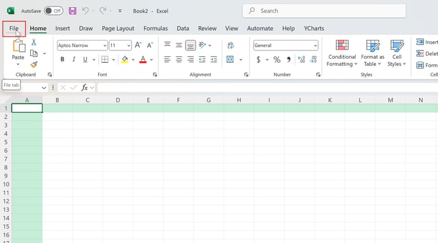
Task: Switch to the Insert tab
Action: [x=63, y=29]
